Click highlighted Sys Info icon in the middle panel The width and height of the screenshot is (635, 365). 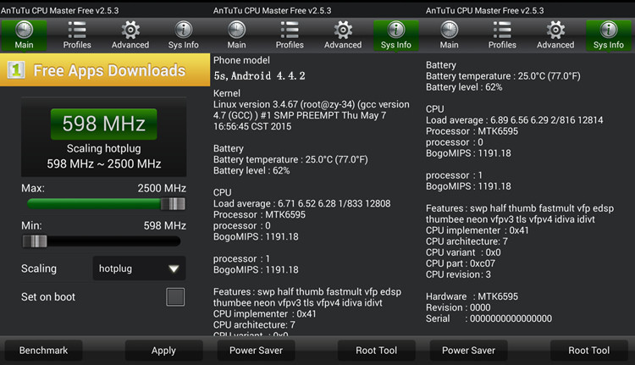[x=396, y=30]
